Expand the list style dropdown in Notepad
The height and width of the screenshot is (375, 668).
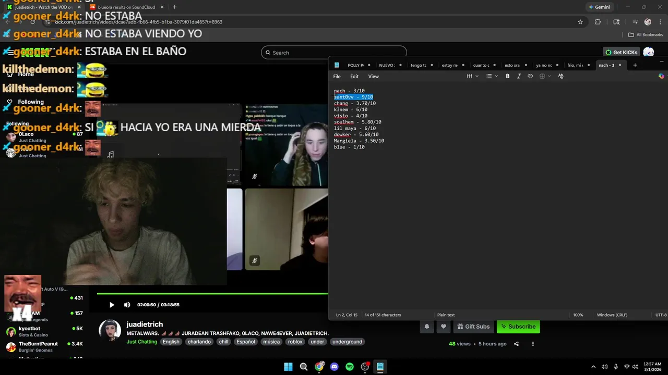[492, 76]
